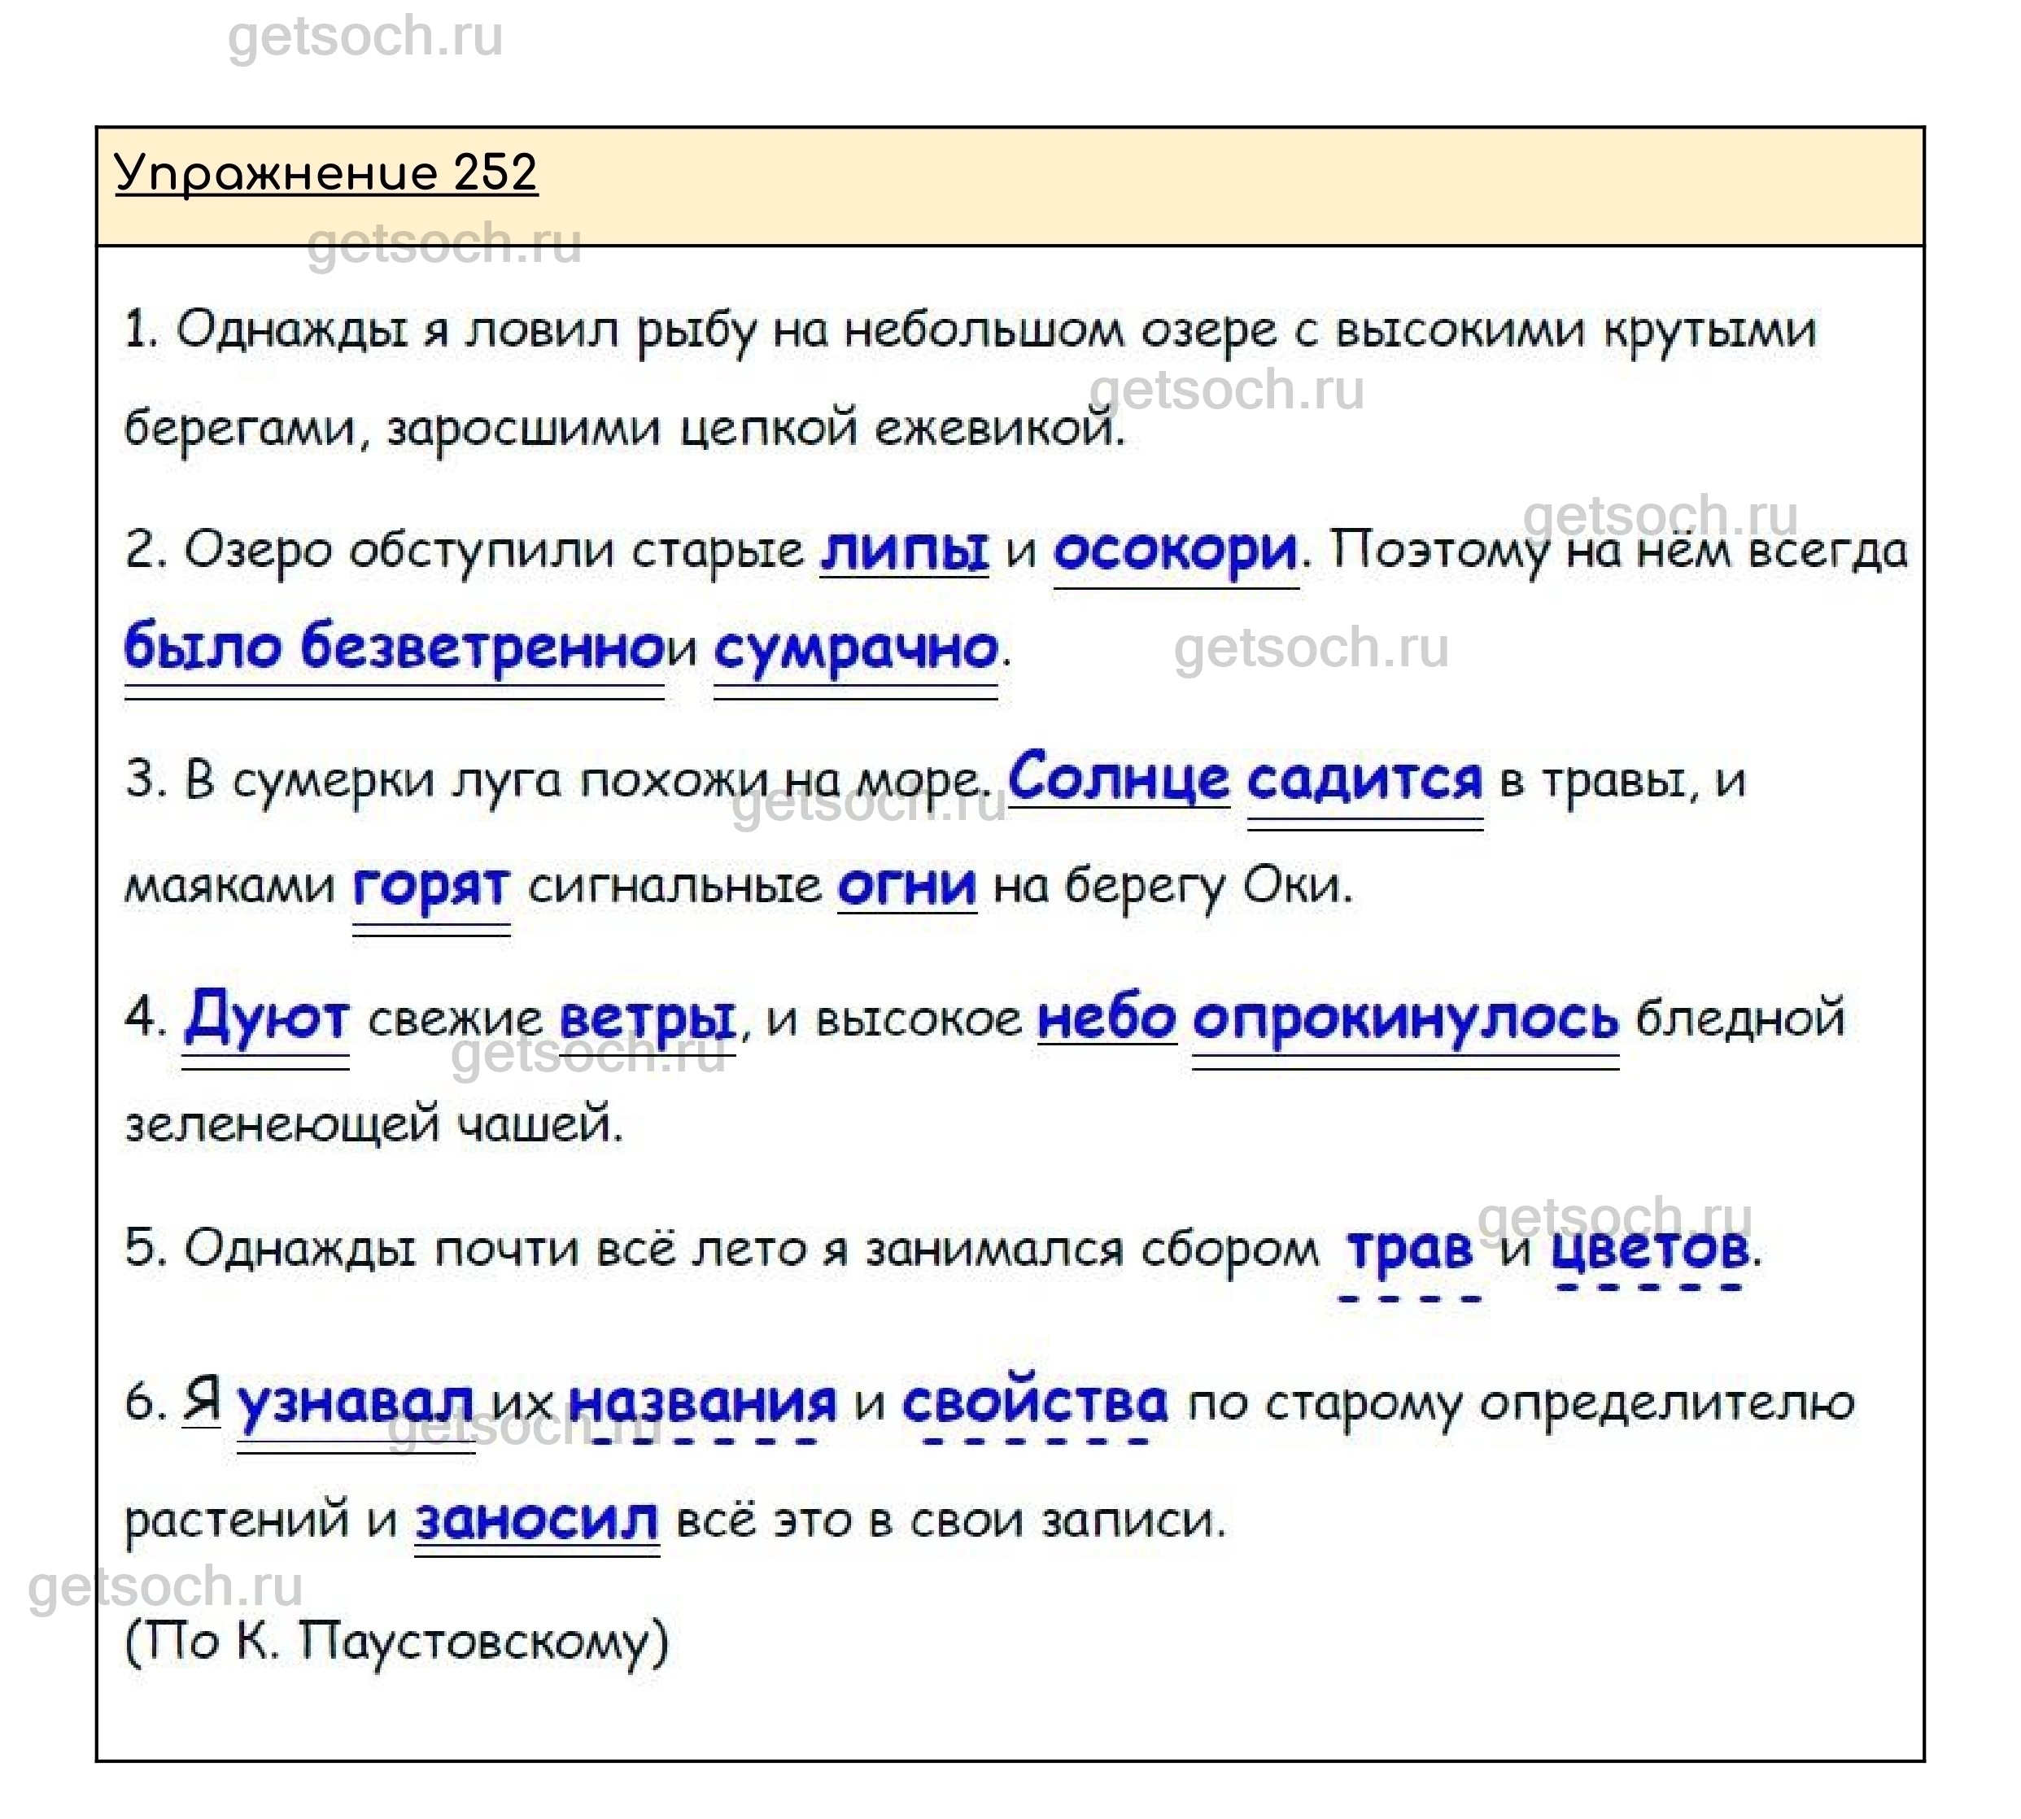This screenshot has width=2021, height=1819.
Task: Click the '(По К. Паустовскому)' attribution
Action: (397, 1642)
